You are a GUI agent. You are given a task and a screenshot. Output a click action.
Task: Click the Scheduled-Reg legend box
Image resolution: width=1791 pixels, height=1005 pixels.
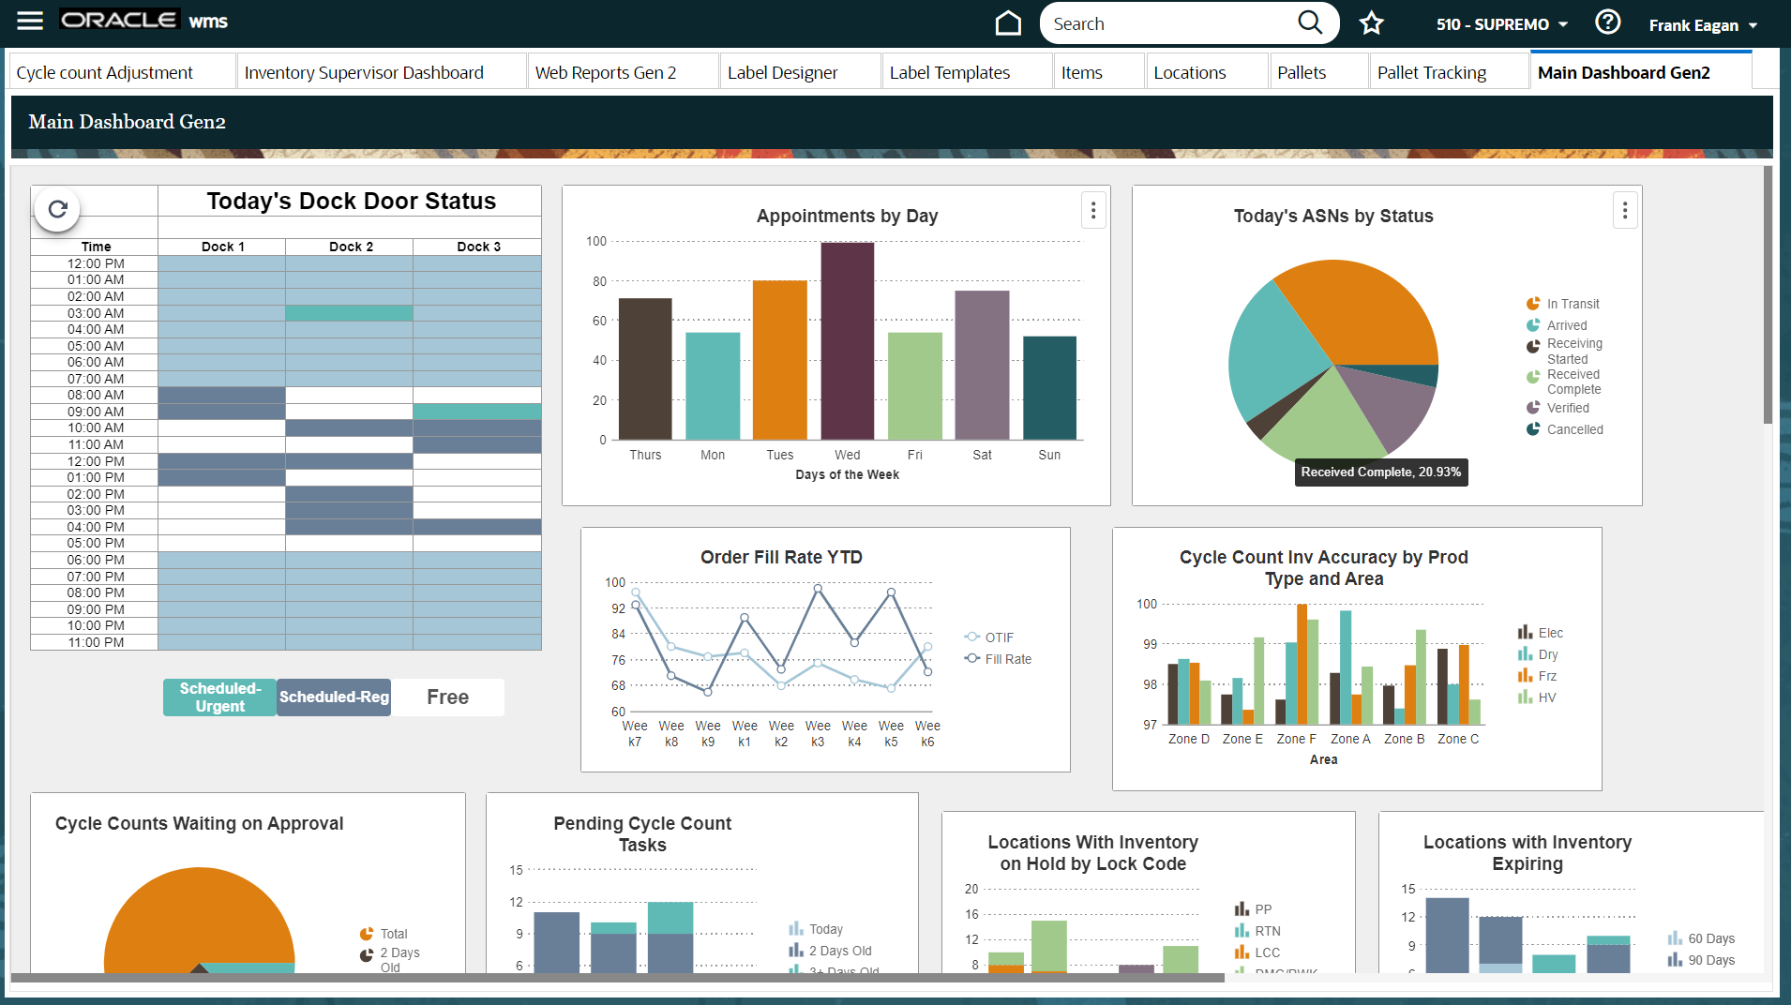point(334,697)
